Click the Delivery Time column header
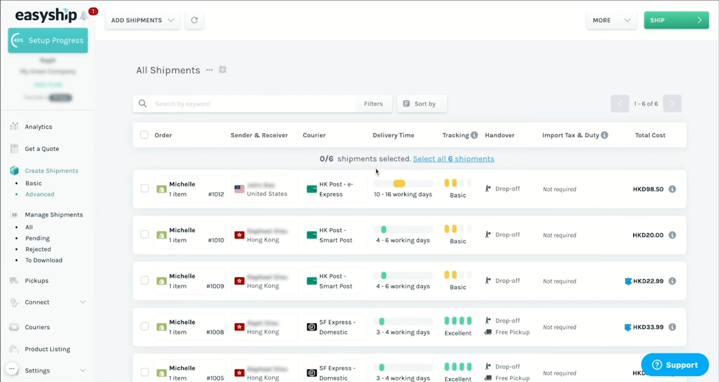Screen dimensions: 719x382 click(x=393, y=135)
